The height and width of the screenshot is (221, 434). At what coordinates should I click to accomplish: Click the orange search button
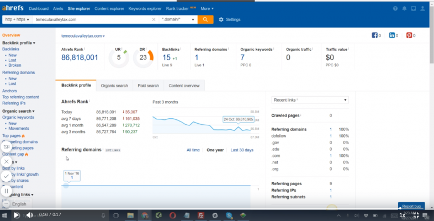205,19
